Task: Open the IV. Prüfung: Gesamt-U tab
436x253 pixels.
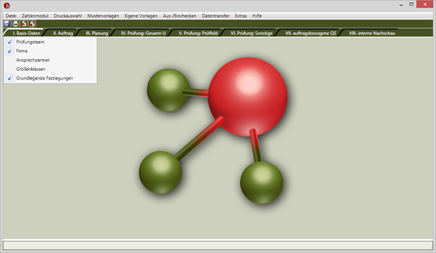Action: coord(143,33)
